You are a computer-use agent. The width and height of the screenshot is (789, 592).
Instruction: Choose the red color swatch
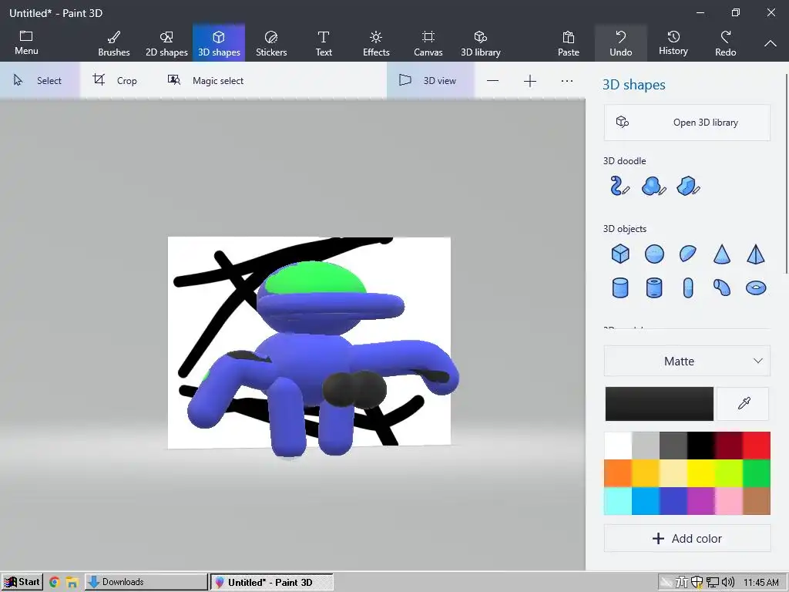[x=757, y=446]
